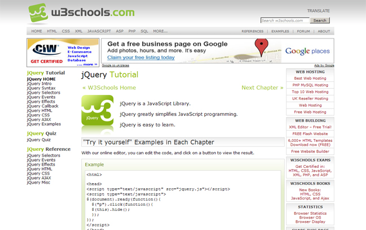Open the CIW Get Certified banner
Image resolution: width=366 pixels, height=230 pixels.
click(63, 53)
